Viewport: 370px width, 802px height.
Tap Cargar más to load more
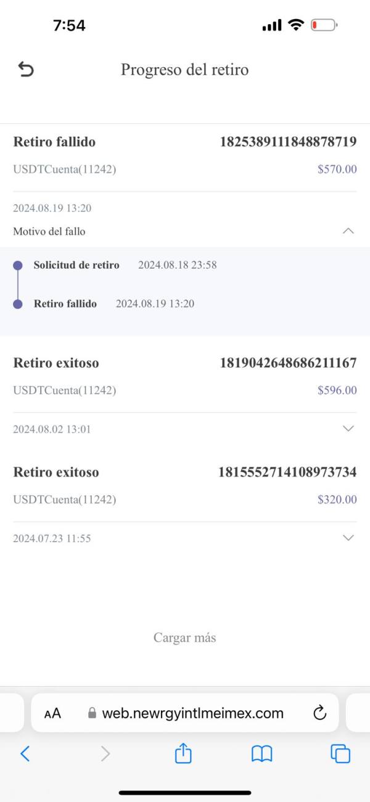coord(185,637)
